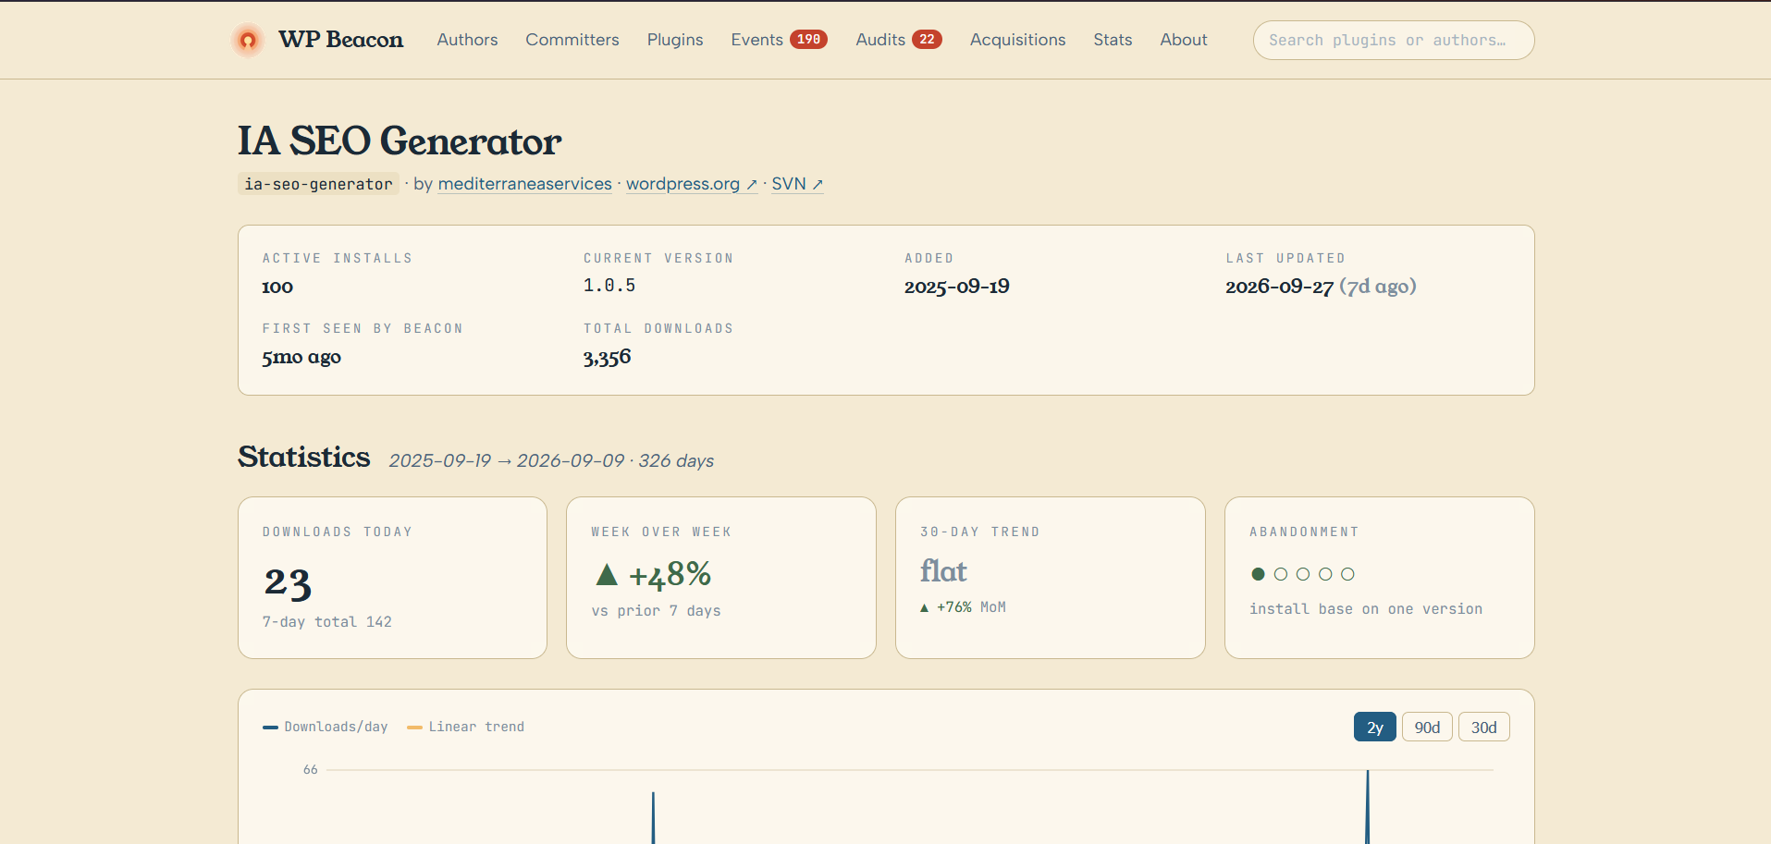Navigate to Plugins
The height and width of the screenshot is (844, 1771).
point(675,40)
